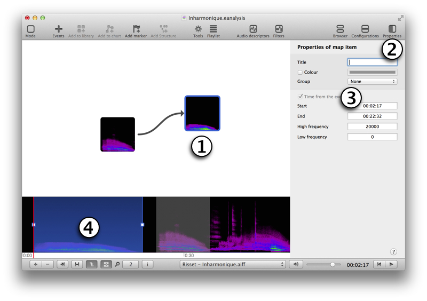The height and width of the screenshot is (301, 427).
Task: Toggle the highlighted step-arrow button
Action: 91,264
